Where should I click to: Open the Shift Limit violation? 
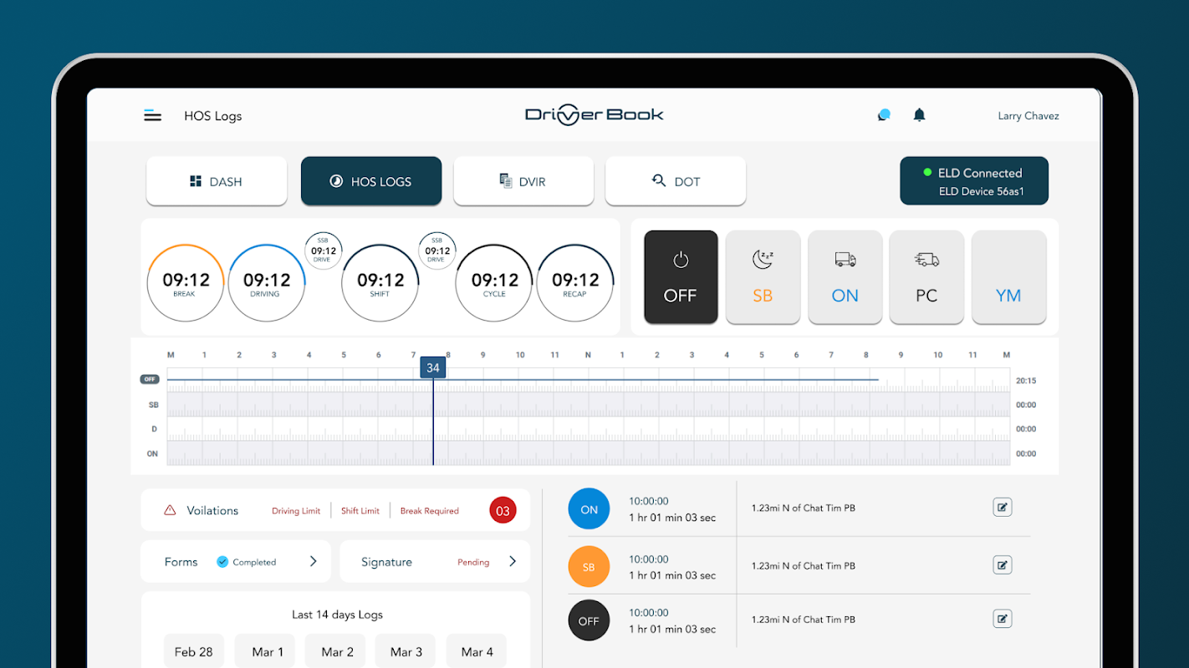(x=360, y=511)
